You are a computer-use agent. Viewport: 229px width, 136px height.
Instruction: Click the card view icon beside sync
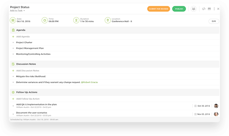coord(209,9)
